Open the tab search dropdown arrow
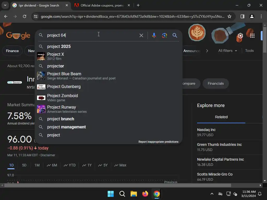The image size is (267, 200). 5,5
